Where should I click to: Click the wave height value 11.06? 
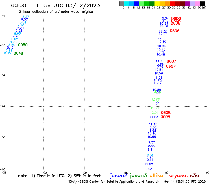point(158,78)
